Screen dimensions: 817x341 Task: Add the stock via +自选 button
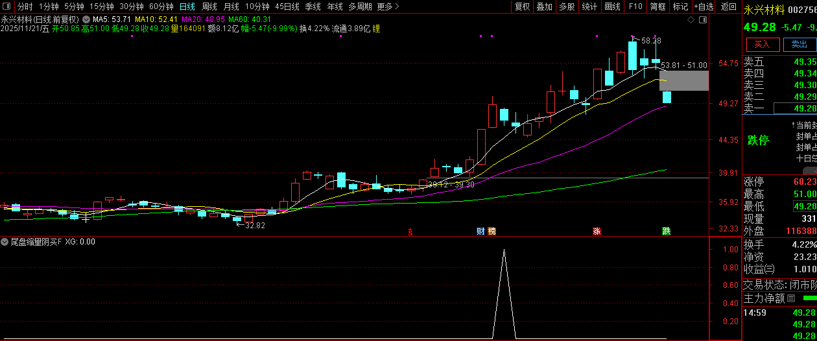pyautogui.click(x=703, y=6)
